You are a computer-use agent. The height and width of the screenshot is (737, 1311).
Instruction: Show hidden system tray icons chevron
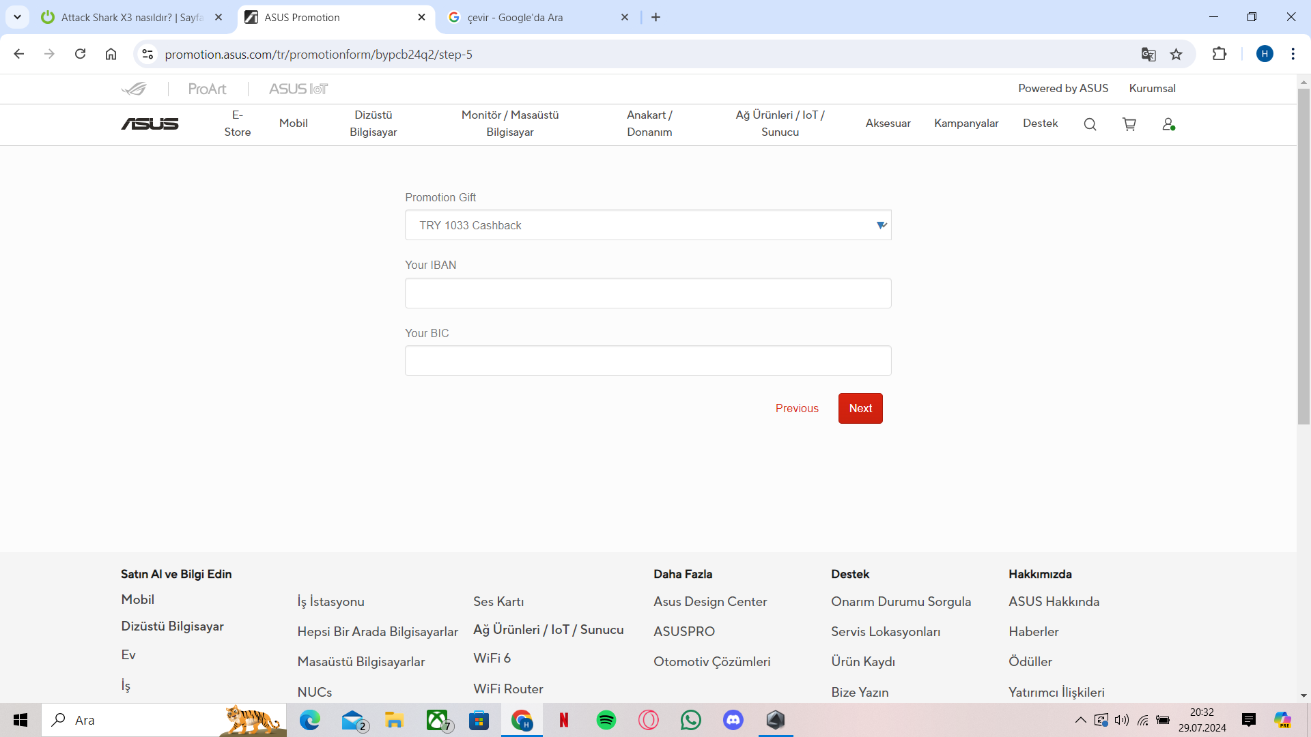click(1080, 720)
